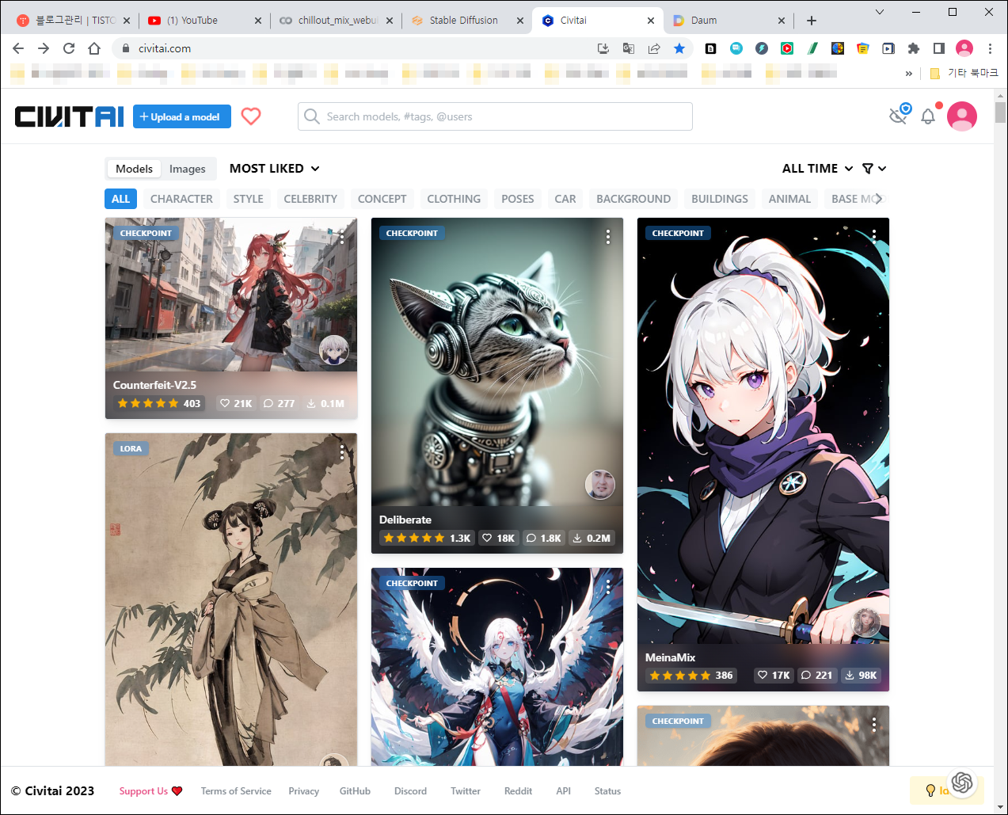This screenshot has width=1008, height=815.
Task: Focus the Search models input field
Action: click(495, 116)
